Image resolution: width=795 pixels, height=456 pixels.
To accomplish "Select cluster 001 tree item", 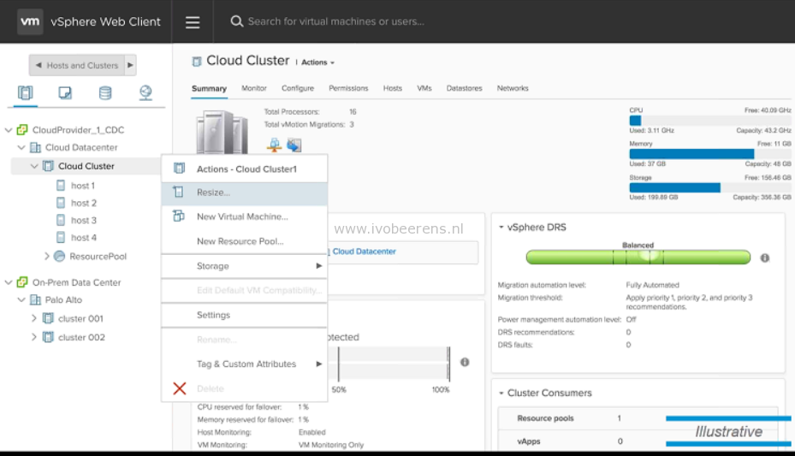I will click(x=80, y=319).
